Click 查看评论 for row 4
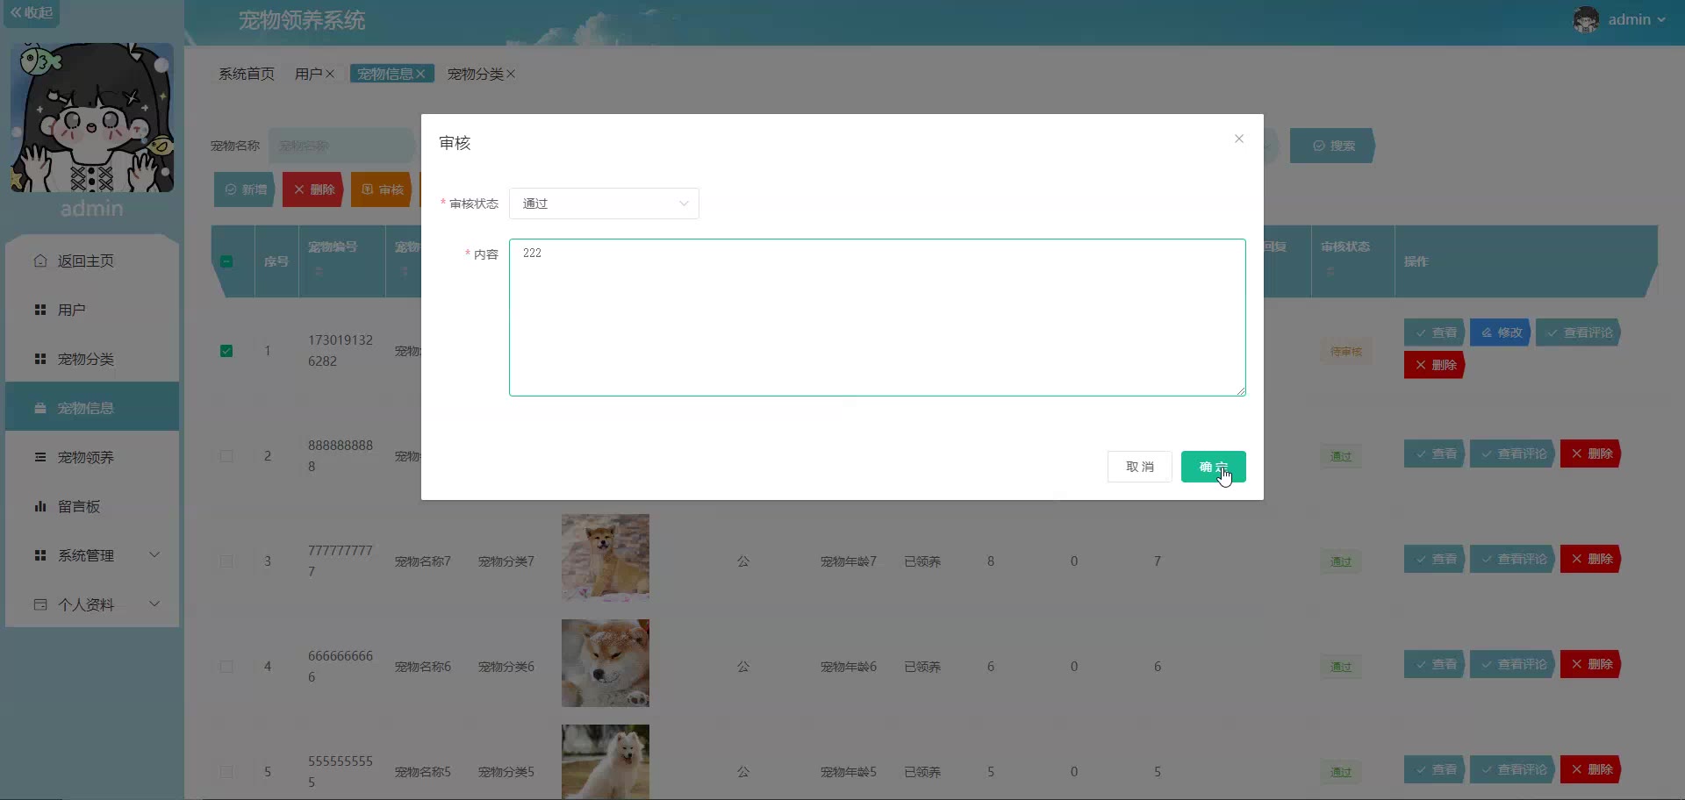Screen dimensions: 1685x800 (1513, 664)
